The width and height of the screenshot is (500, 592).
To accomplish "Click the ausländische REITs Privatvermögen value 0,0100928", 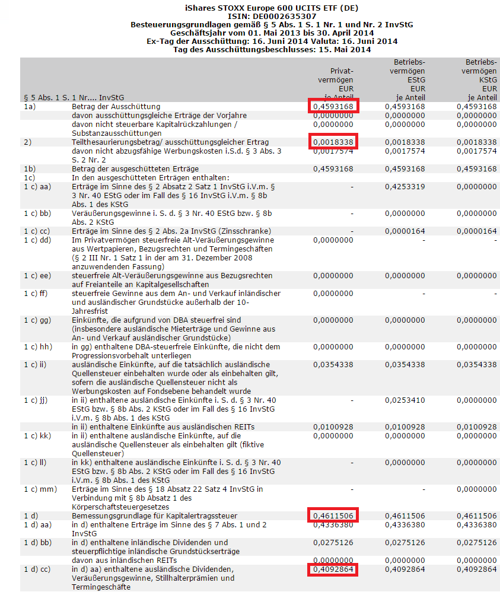I will click(x=333, y=427).
